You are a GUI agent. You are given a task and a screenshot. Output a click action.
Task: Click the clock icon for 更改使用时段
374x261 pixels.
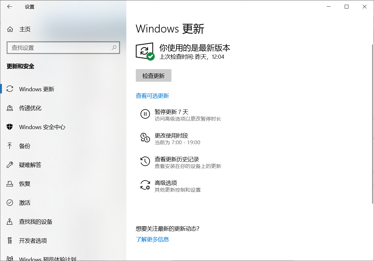pyautogui.click(x=145, y=138)
